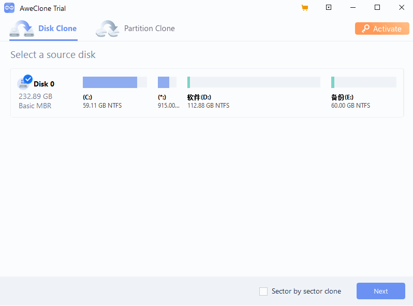This screenshot has width=413, height=306.
Task: Click the Disk Clone arrow drives icon
Action: [x=22, y=28]
